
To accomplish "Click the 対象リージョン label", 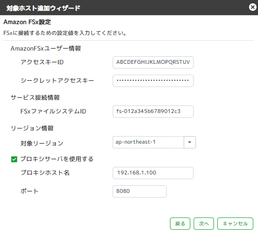I will click(x=42, y=143).
